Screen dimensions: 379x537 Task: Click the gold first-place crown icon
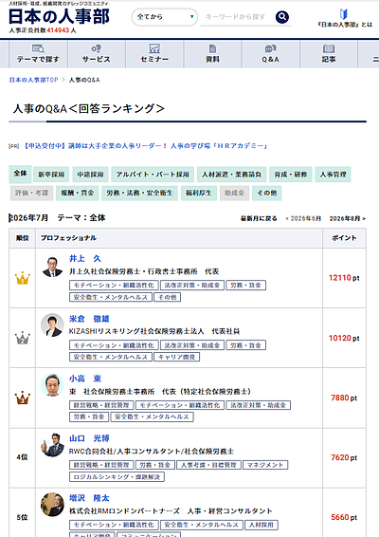[x=23, y=278]
